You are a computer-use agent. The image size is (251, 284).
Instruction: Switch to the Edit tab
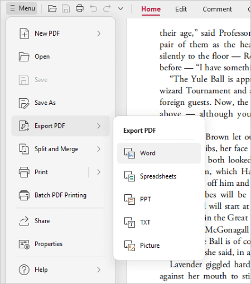tap(181, 9)
